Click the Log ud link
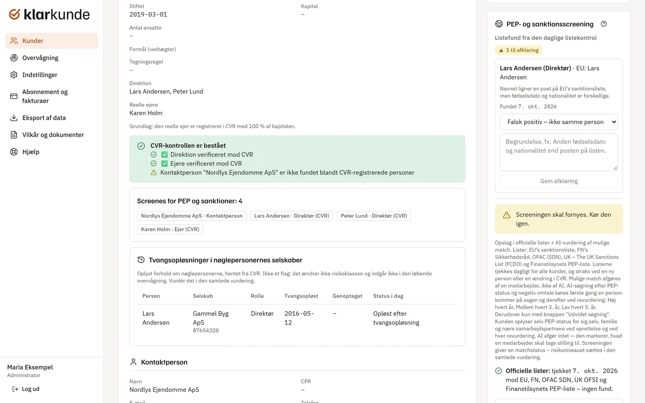The image size is (645, 403). click(x=26, y=389)
